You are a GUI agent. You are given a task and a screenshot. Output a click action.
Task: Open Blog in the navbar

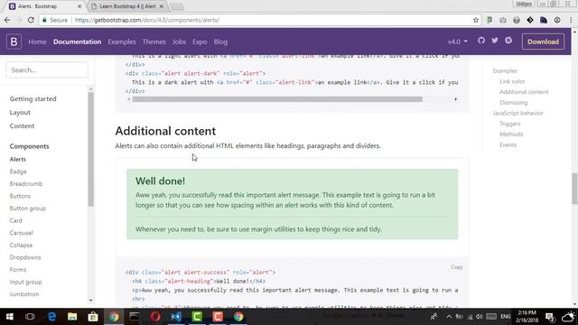pos(220,42)
